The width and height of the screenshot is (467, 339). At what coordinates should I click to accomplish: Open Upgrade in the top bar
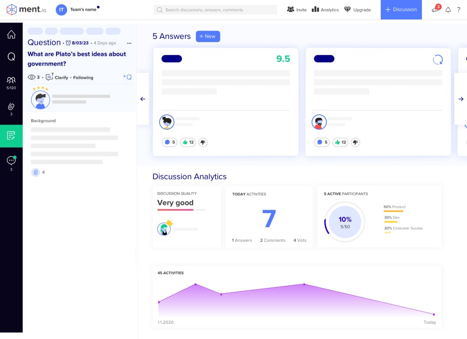click(x=358, y=10)
